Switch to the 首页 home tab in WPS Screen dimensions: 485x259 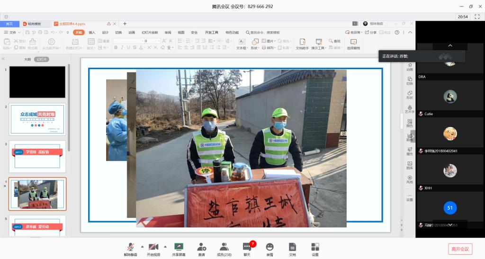click(x=9, y=24)
